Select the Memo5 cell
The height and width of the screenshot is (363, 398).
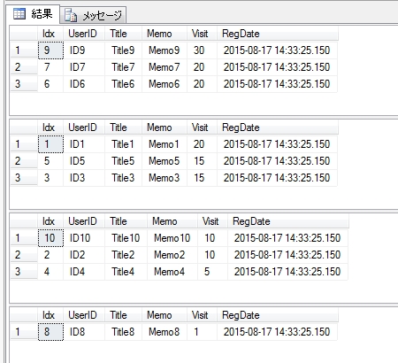165,161
